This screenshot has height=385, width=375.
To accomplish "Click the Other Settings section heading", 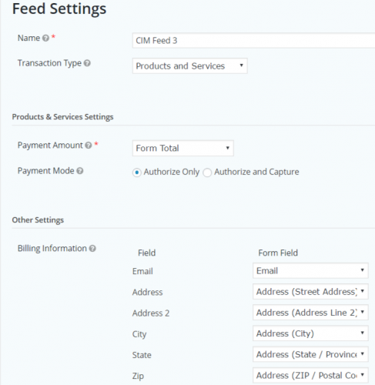I will click(x=38, y=220).
